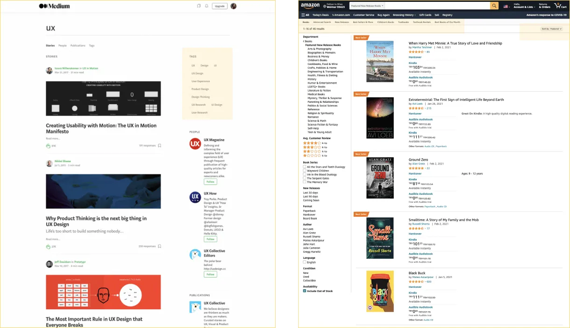Viewport: 570px width, 328px height.
Task: Follow UX Magazine publication
Action: pyautogui.click(x=210, y=182)
